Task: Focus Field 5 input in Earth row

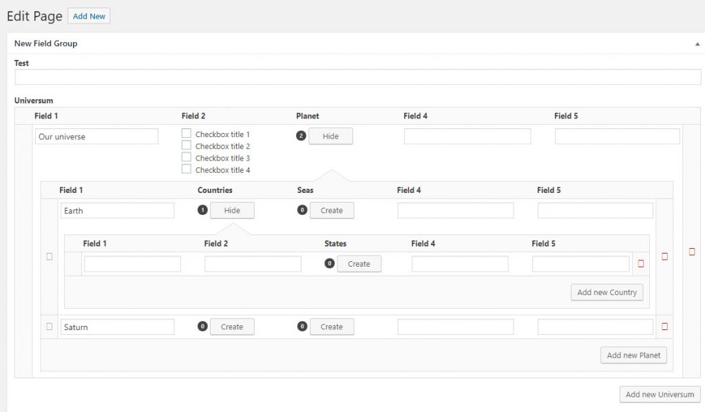Action: pos(596,211)
